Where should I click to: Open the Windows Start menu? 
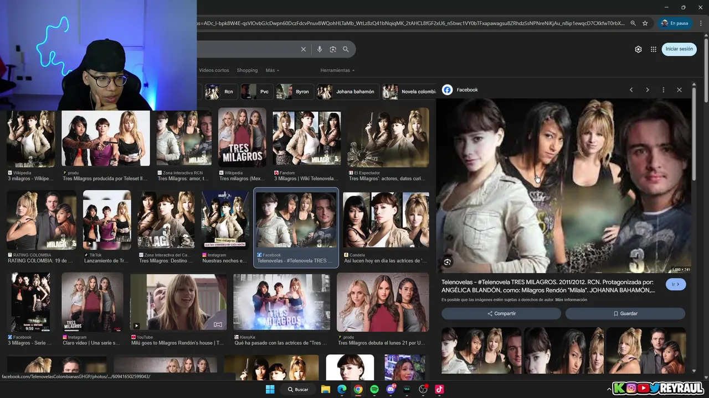point(270,389)
